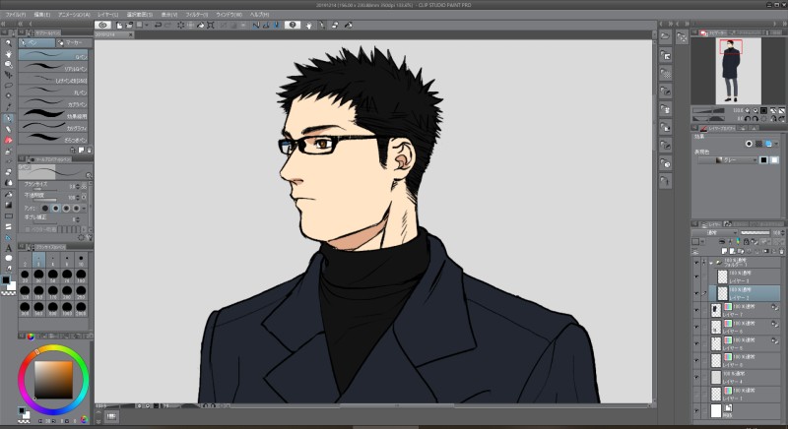Screen dimensions: 788x429
Task: Open the アニメーション(A) menu
Action: tap(74, 15)
